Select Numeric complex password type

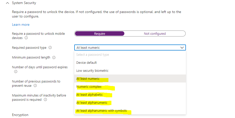(130, 87)
